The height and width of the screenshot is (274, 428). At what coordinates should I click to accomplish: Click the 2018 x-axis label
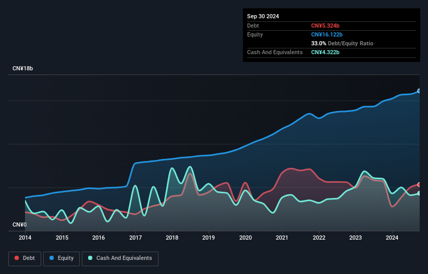pos(172,238)
